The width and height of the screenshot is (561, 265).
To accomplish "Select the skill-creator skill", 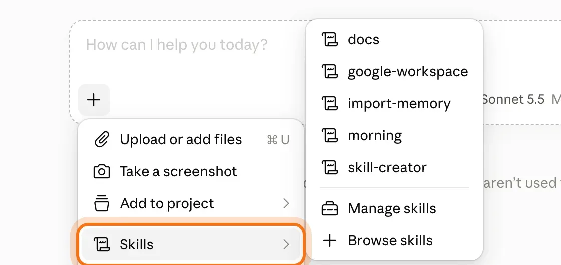I will click(x=394, y=168).
